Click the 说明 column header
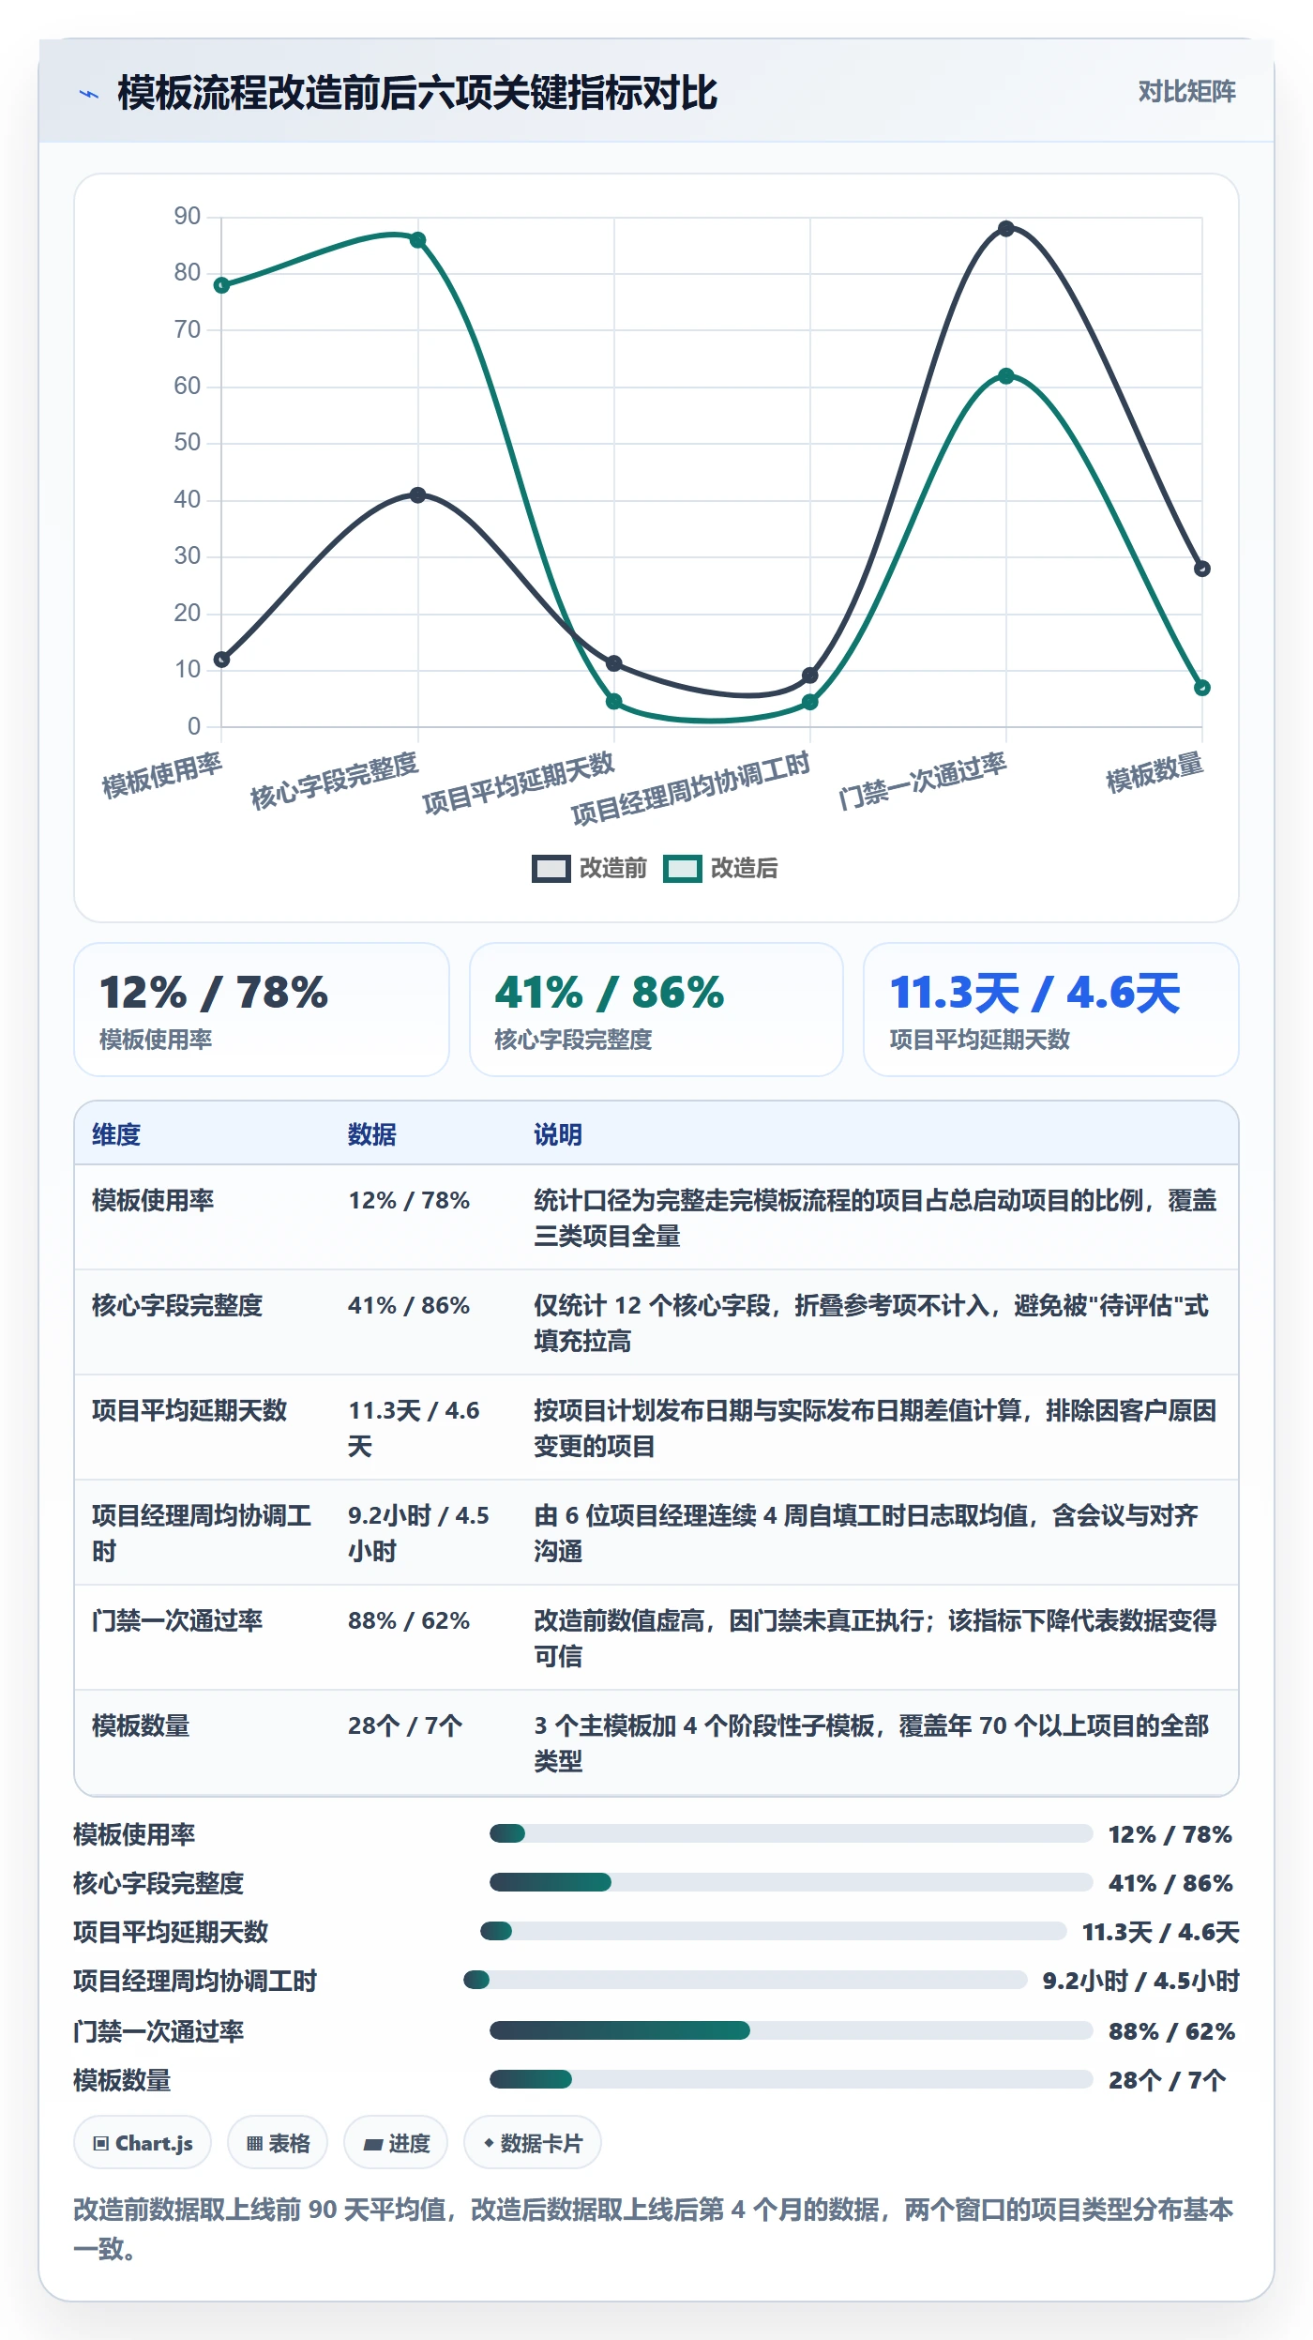Screen dimensions: 1313x2340 coord(558,1134)
